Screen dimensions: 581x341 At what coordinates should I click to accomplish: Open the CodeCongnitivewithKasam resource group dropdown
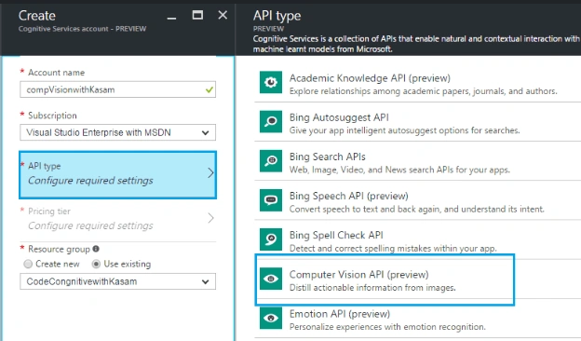point(118,281)
